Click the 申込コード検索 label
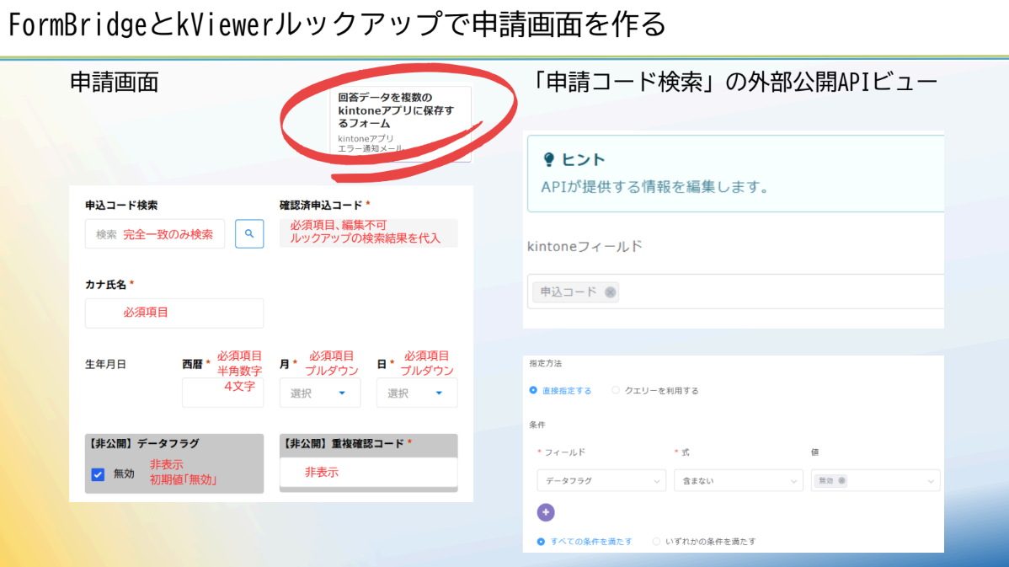This screenshot has height=567, width=1009. tap(121, 206)
